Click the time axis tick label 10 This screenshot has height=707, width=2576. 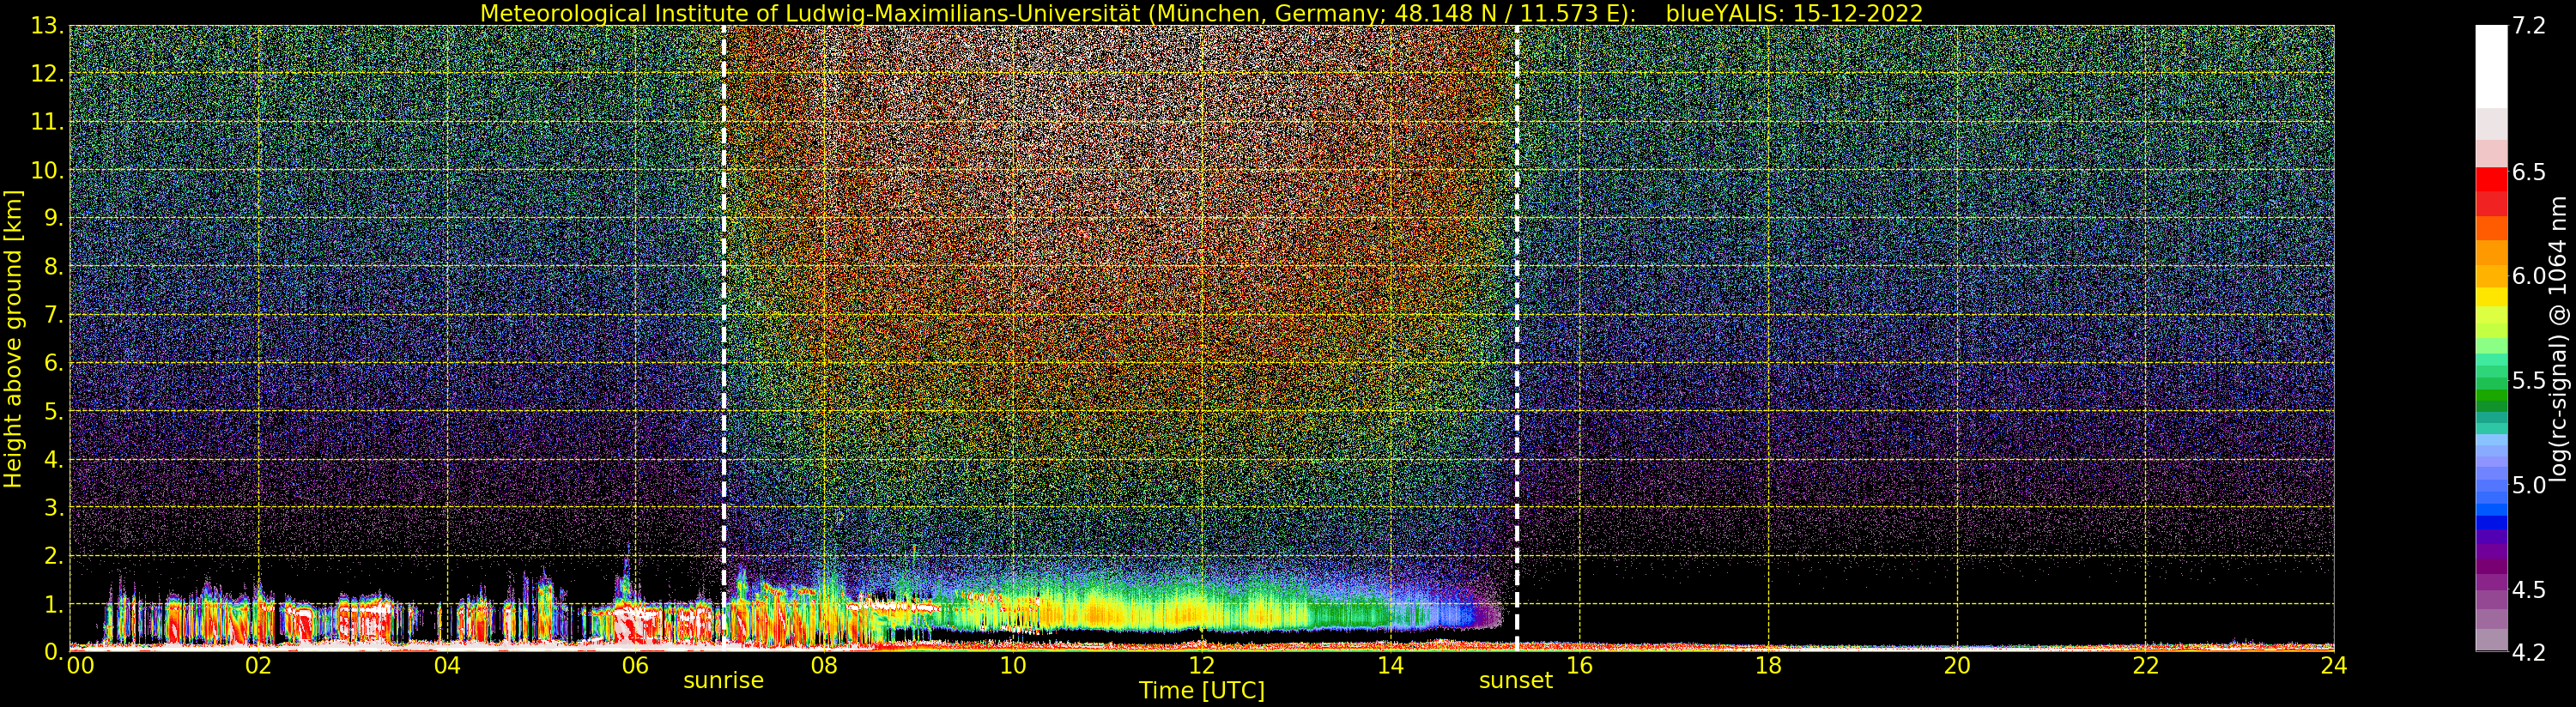click(1013, 666)
